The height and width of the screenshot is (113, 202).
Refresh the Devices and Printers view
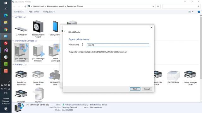pos(158,6)
